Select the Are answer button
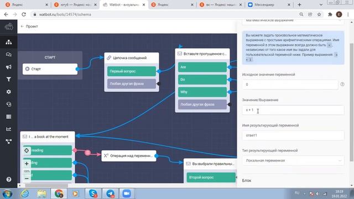This screenshot has width=354, height=199. pyautogui.click(x=202, y=67)
